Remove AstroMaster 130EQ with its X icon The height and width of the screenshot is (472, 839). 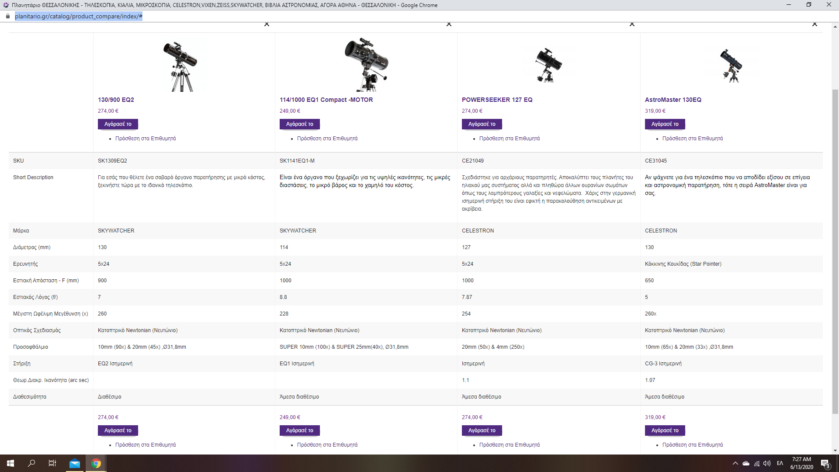point(815,24)
